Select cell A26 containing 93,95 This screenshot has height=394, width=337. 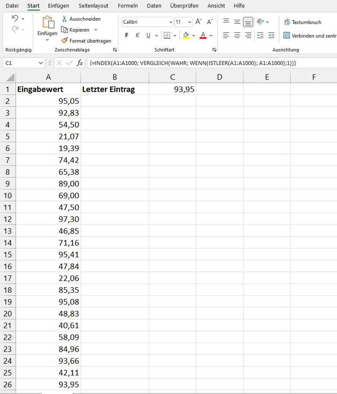pos(48,384)
